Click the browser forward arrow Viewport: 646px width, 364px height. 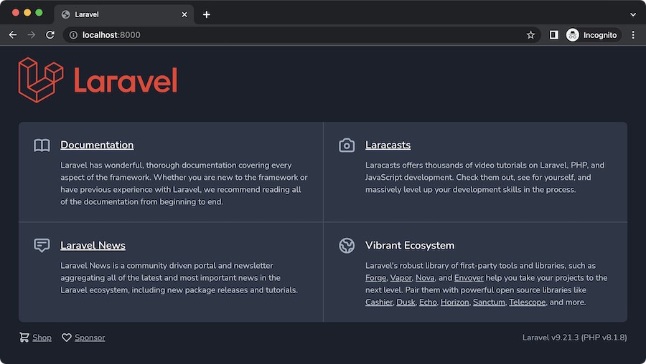pos(32,35)
